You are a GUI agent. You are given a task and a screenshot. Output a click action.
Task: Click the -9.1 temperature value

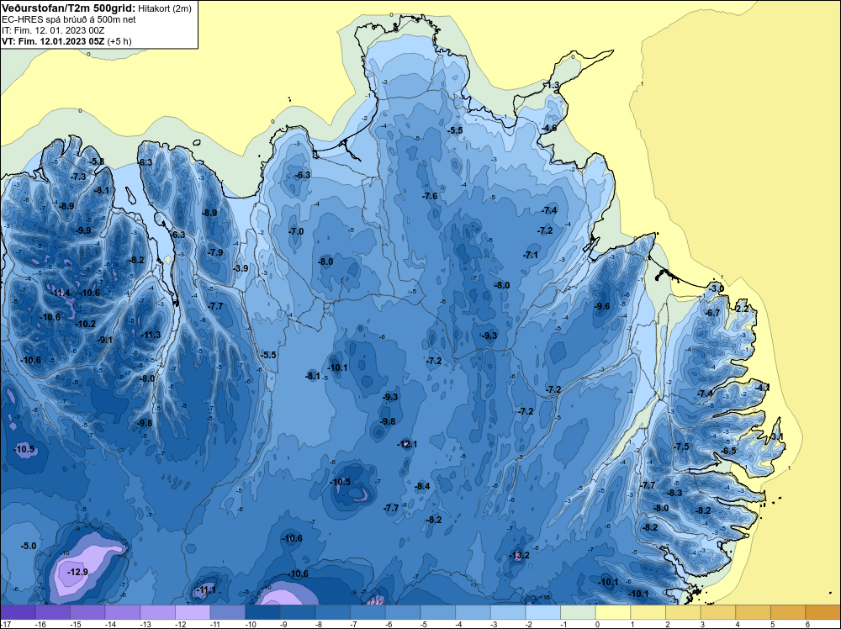click(105, 340)
